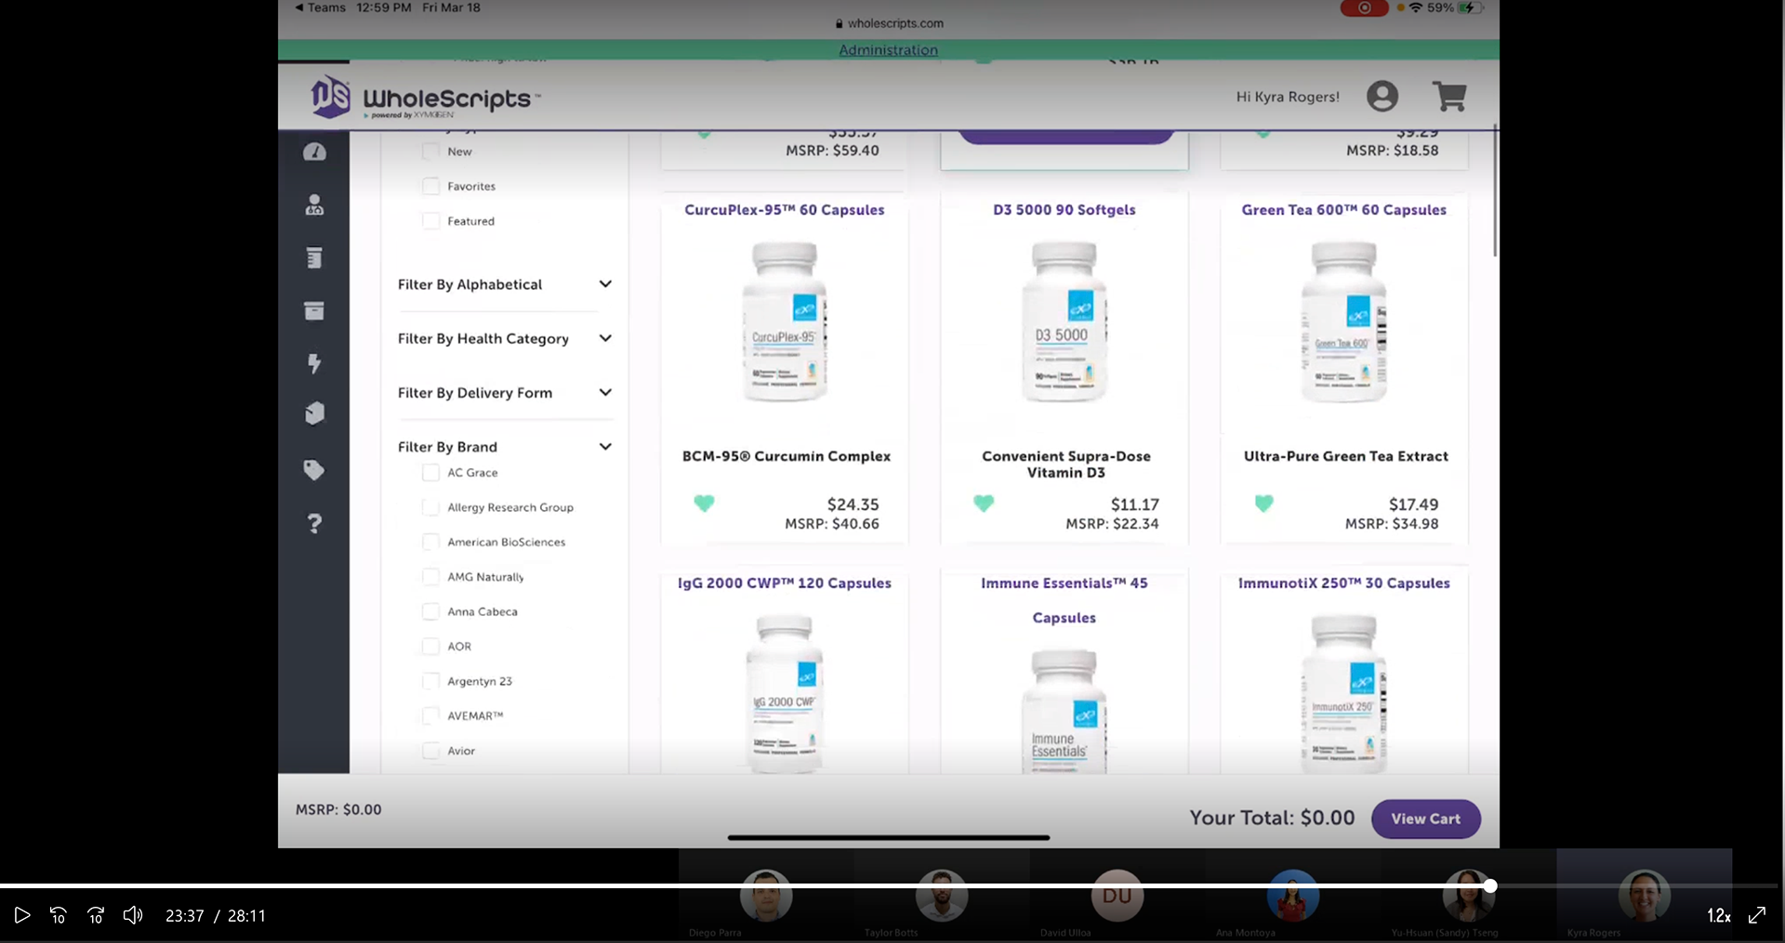
Task: Open the help question mark icon
Action: tap(314, 524)
